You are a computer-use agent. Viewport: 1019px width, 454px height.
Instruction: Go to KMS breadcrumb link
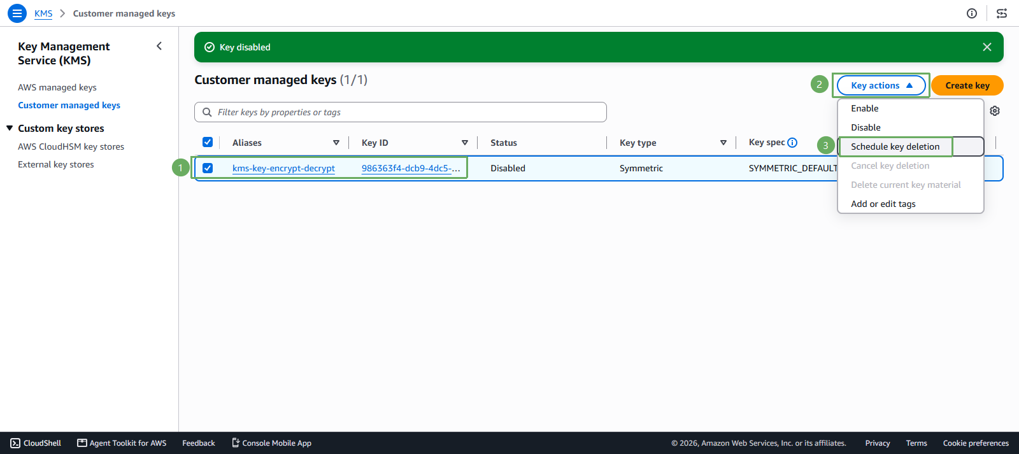click(43, 13)
